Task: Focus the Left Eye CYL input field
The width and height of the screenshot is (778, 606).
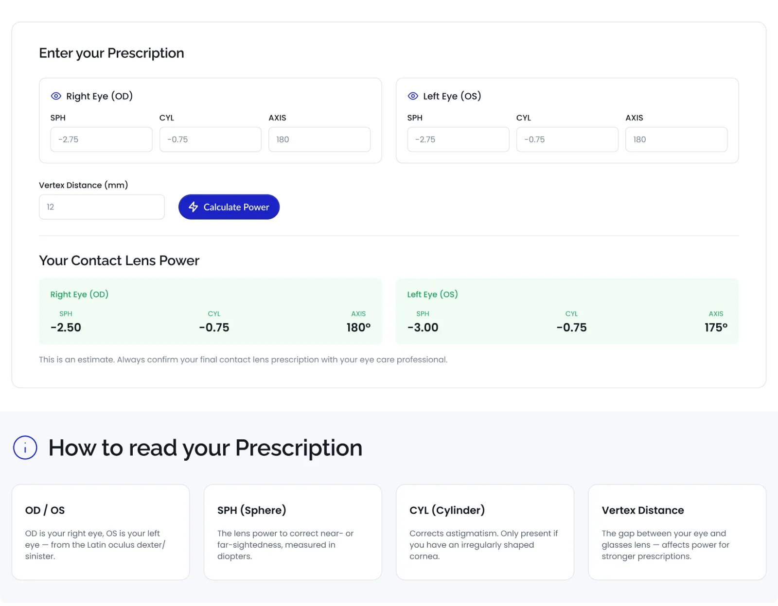Action: pyautogui.click(x=567, y=139)
